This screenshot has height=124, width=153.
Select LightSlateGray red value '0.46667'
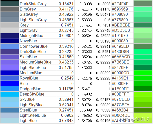click(x=66, y=20)
